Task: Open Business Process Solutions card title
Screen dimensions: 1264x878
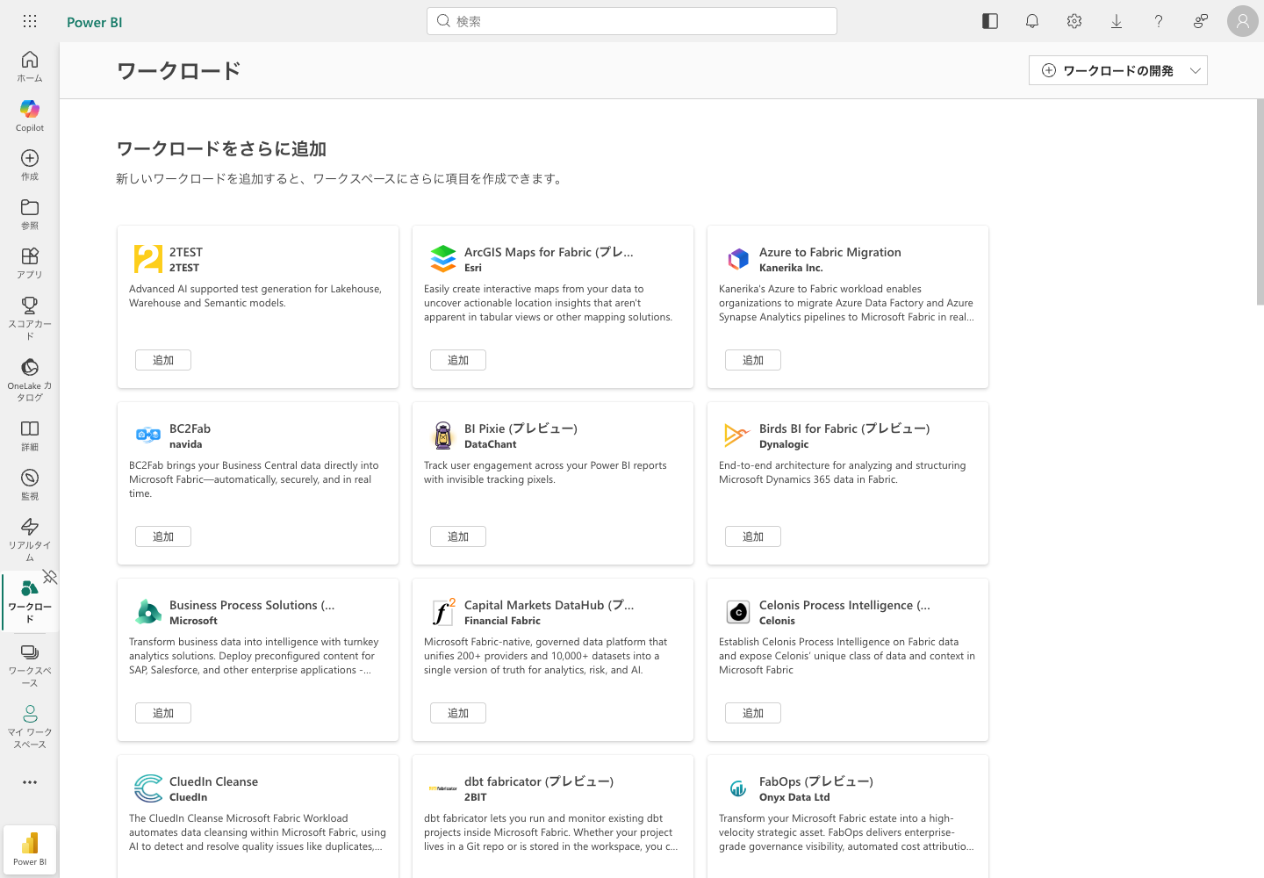Action: click(252, 605)
